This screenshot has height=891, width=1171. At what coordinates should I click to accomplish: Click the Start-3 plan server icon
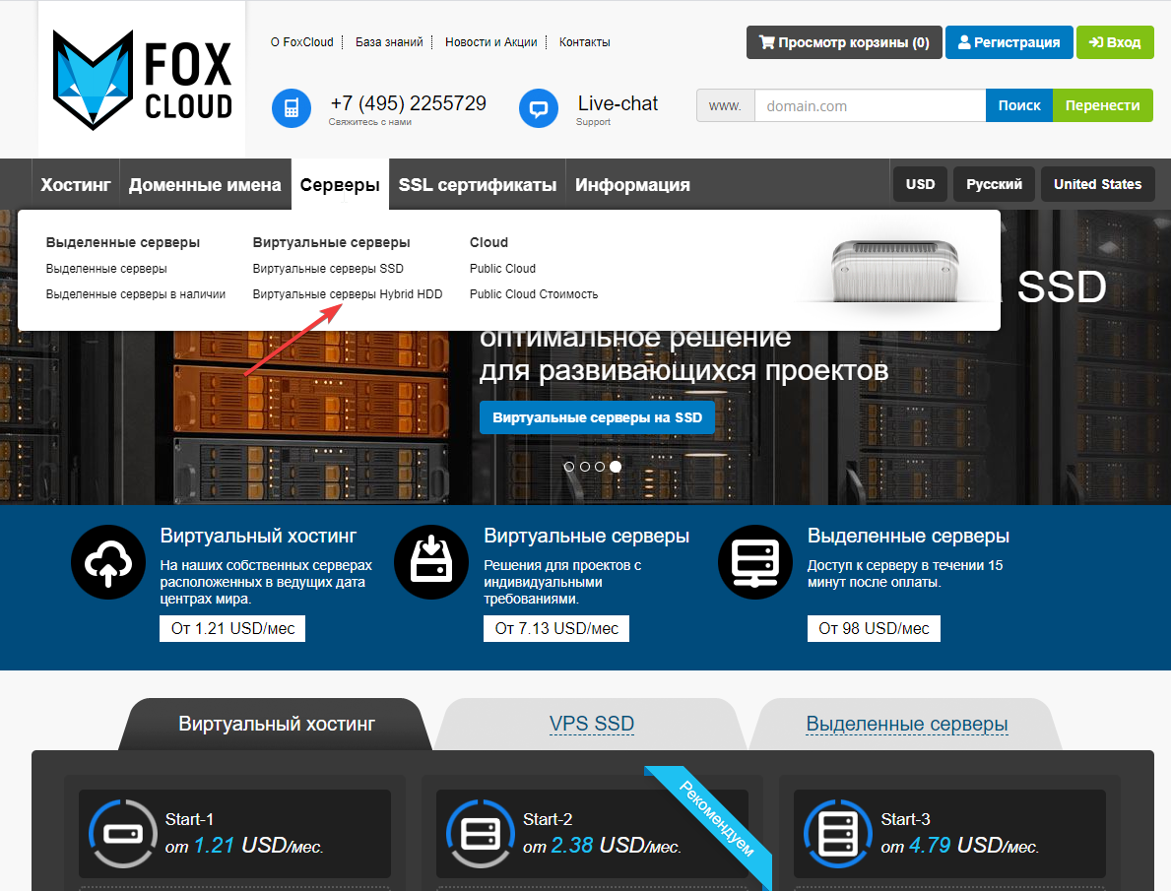pos(839,832)
